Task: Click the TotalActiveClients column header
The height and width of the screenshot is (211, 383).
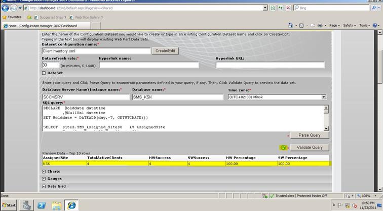Action: point(105,157)
